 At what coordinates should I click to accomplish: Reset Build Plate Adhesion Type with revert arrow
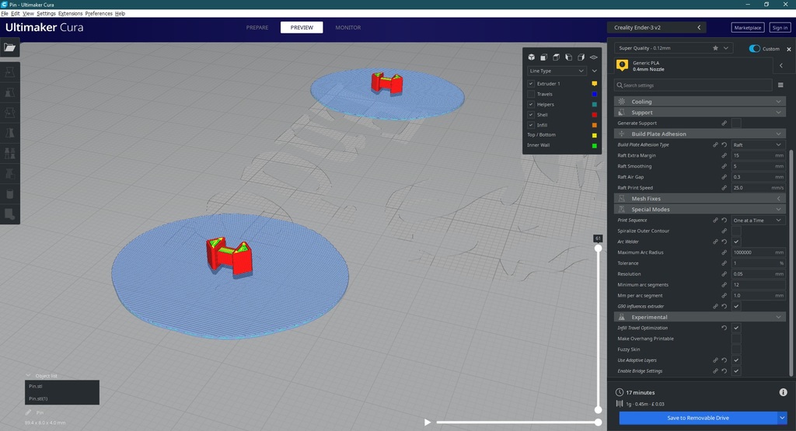click(x=724, y=145)
